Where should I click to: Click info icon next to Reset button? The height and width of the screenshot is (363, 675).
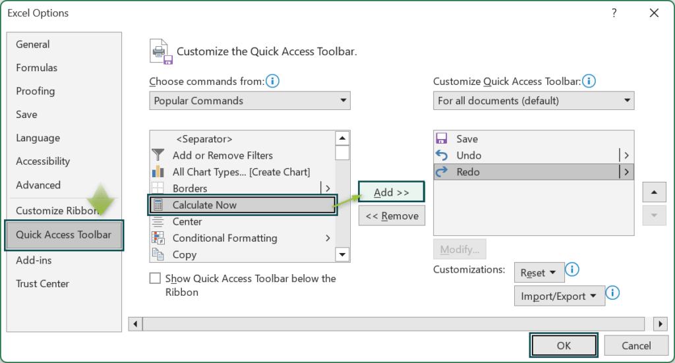tap(572, 269)
